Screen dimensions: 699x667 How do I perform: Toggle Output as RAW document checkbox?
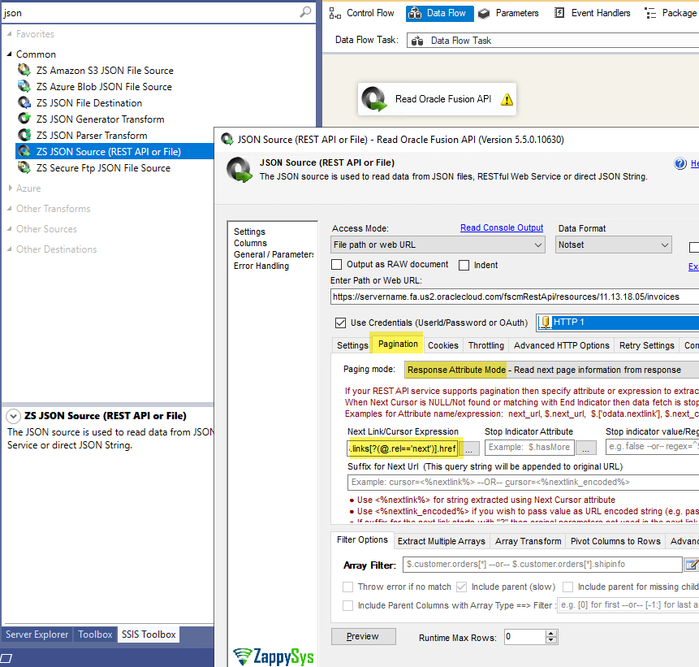tap(337, 265)
